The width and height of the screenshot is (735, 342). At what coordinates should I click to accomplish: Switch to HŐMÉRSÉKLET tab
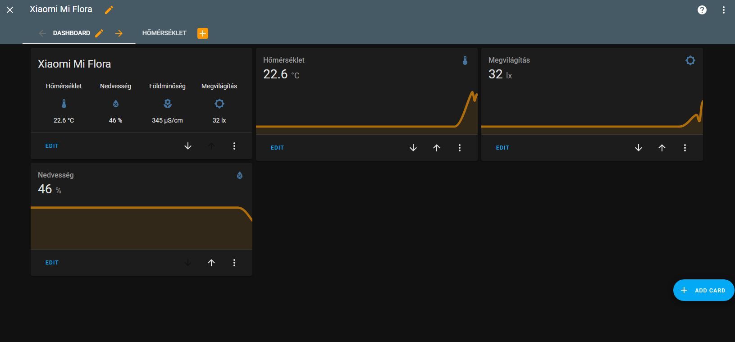(164, 33)
